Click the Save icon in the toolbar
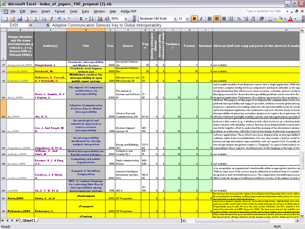Viewport: 305px width, 229px height. 19,19
